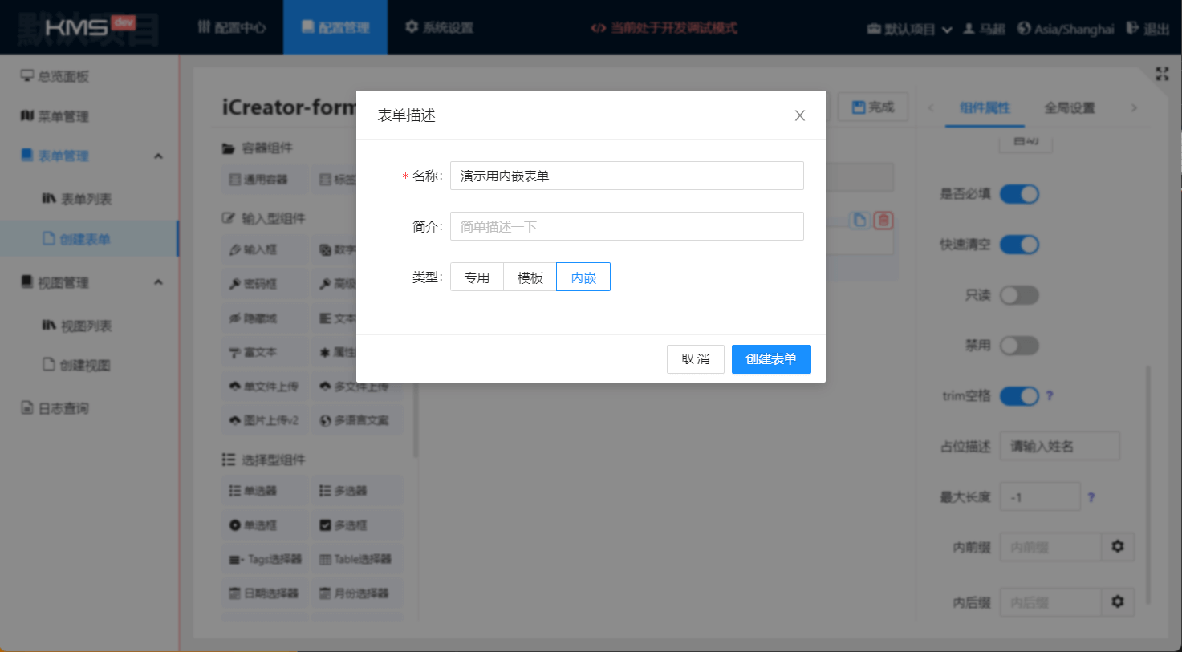Open the 默认项目 dropdown
1182x652 pixels.
(x=910, y=29)
